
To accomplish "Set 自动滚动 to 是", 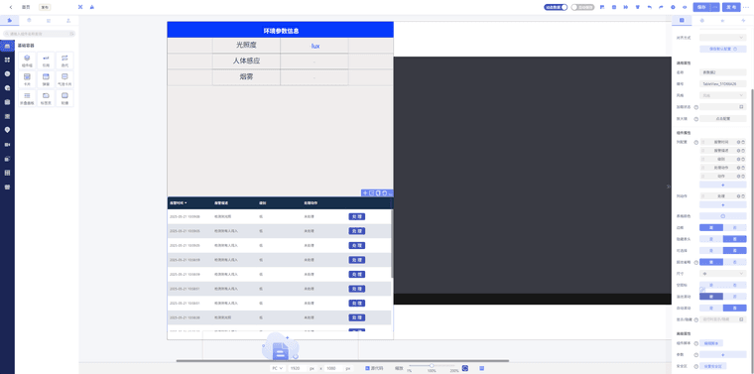I will coord(711,308).
